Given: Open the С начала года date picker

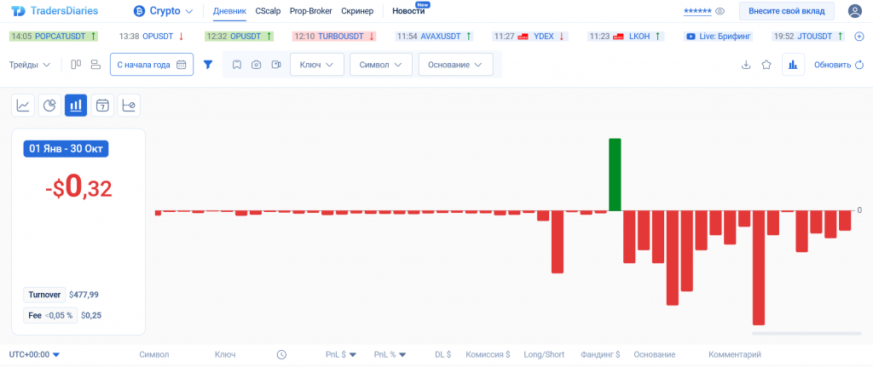Looking at the screenshot, I should point(152,65).
